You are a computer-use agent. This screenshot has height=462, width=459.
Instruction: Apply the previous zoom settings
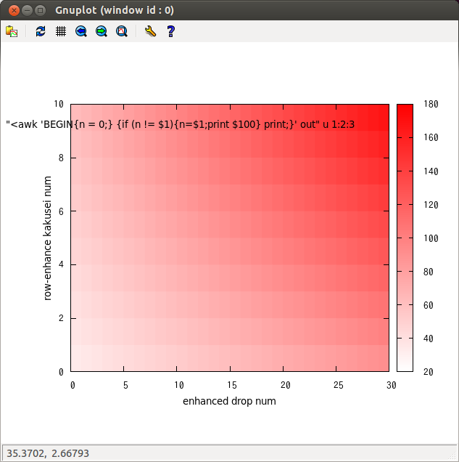81,31
